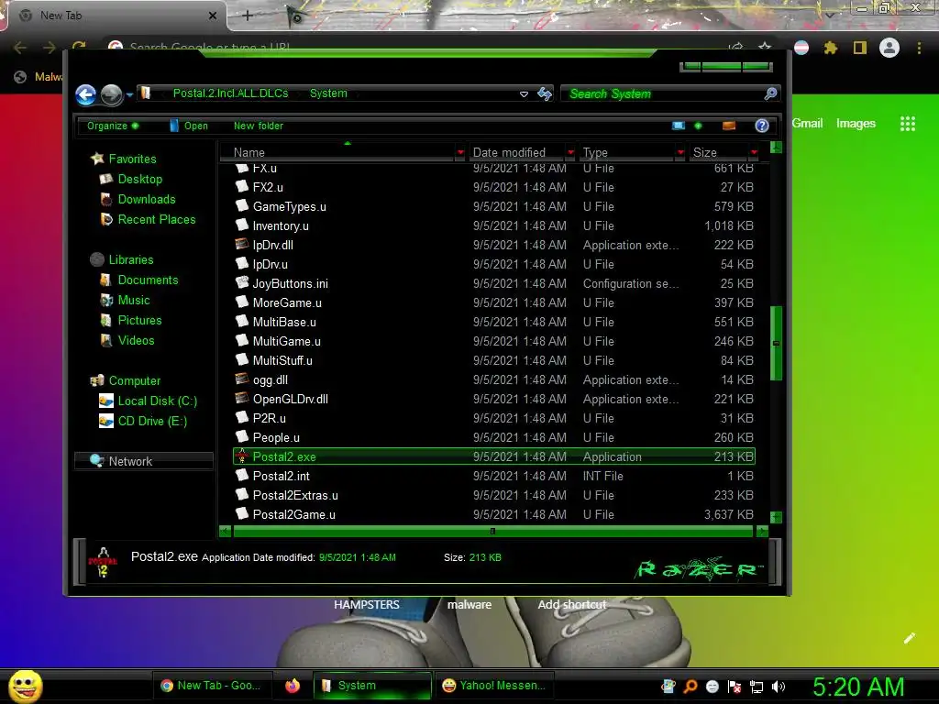Open Gmail link in Chrome
939x704 pixels.
tap(807, 124)
